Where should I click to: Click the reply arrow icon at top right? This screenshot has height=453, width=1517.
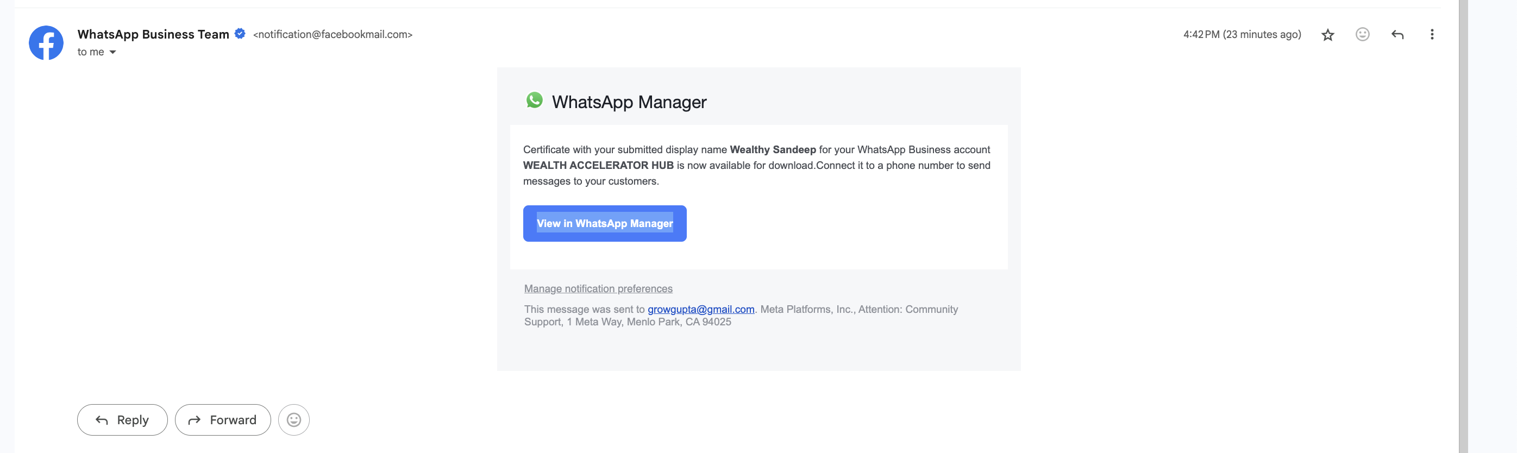[x=1397, y=35]
